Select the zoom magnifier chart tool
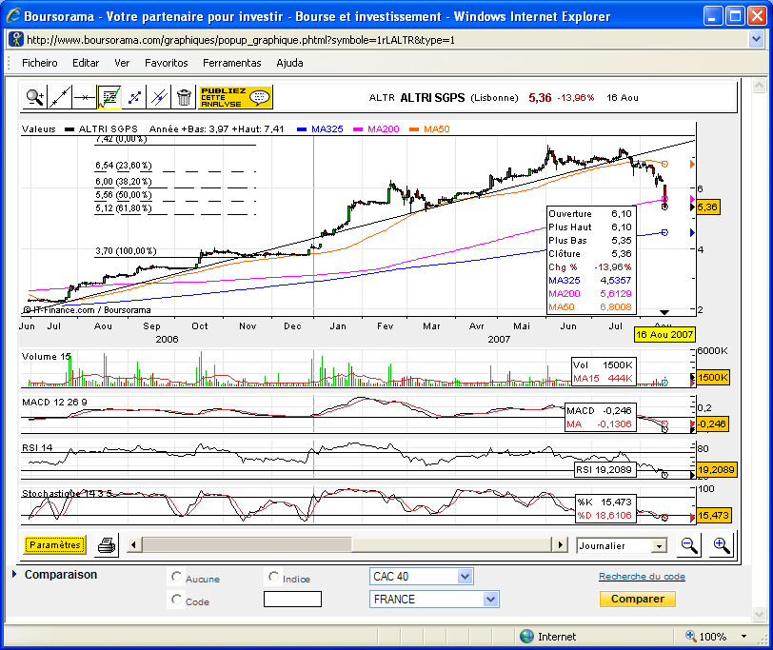This screenshot has height=650, width=773. tap(35, 97)
